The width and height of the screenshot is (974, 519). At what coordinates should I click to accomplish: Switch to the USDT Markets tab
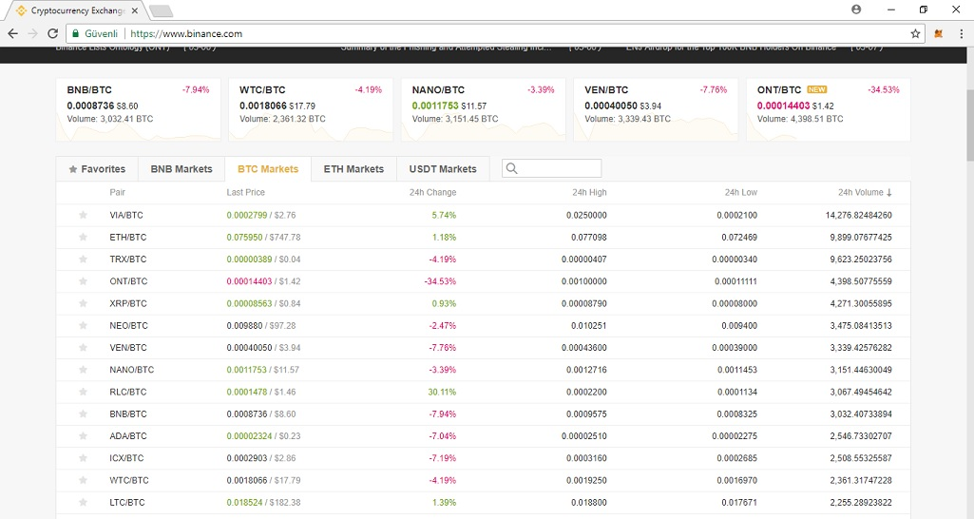pos(443,169)
